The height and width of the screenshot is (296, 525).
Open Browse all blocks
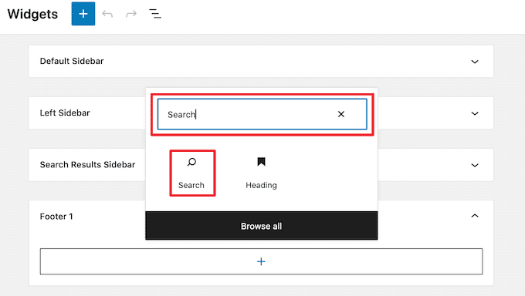tap(262, 226)
